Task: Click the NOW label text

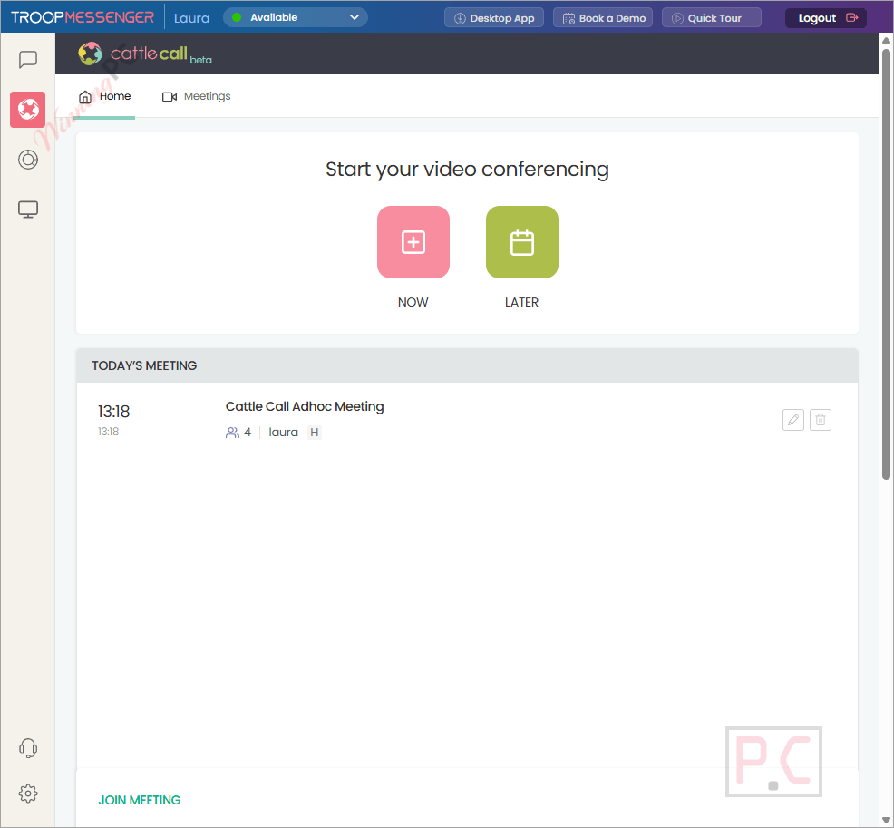Action: (x=413, y=302)
